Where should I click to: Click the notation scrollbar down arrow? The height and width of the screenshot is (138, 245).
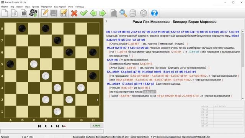pos(243,99)
